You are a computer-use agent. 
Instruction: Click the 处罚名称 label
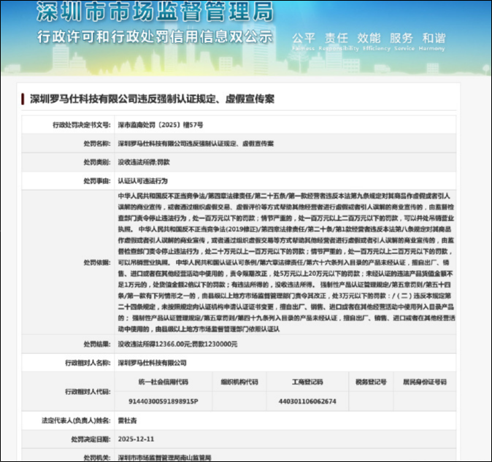(97, 144)
